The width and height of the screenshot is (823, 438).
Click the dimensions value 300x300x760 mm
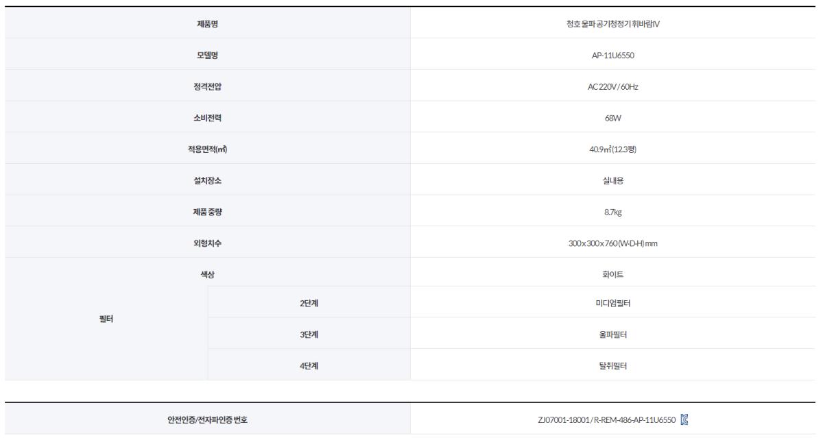coord(614,243)
